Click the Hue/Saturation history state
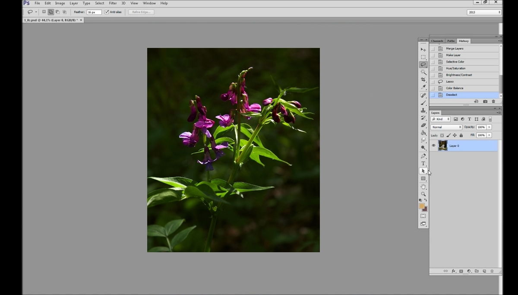This screenshot has width=518, height=295. pyautogui.click(x=455, y=68)
